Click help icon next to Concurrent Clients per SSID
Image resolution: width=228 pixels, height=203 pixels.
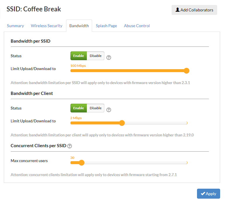[70, 146]
